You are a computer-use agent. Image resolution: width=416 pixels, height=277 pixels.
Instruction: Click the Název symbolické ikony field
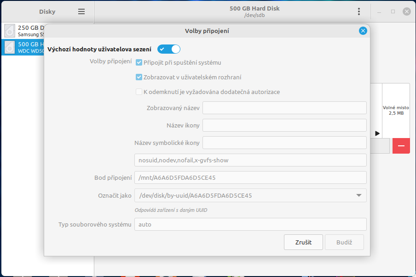[x=284, y=143]
